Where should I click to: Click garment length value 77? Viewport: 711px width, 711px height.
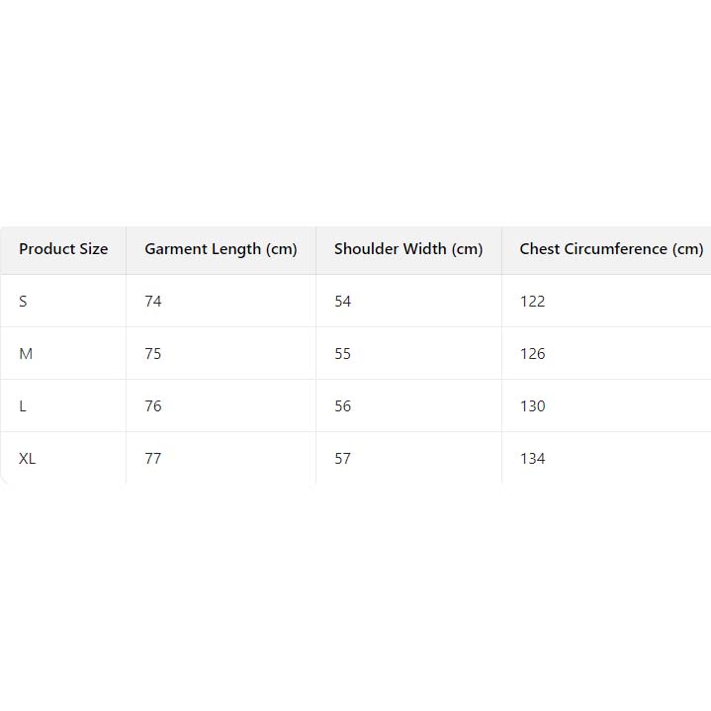click(153, 459)
